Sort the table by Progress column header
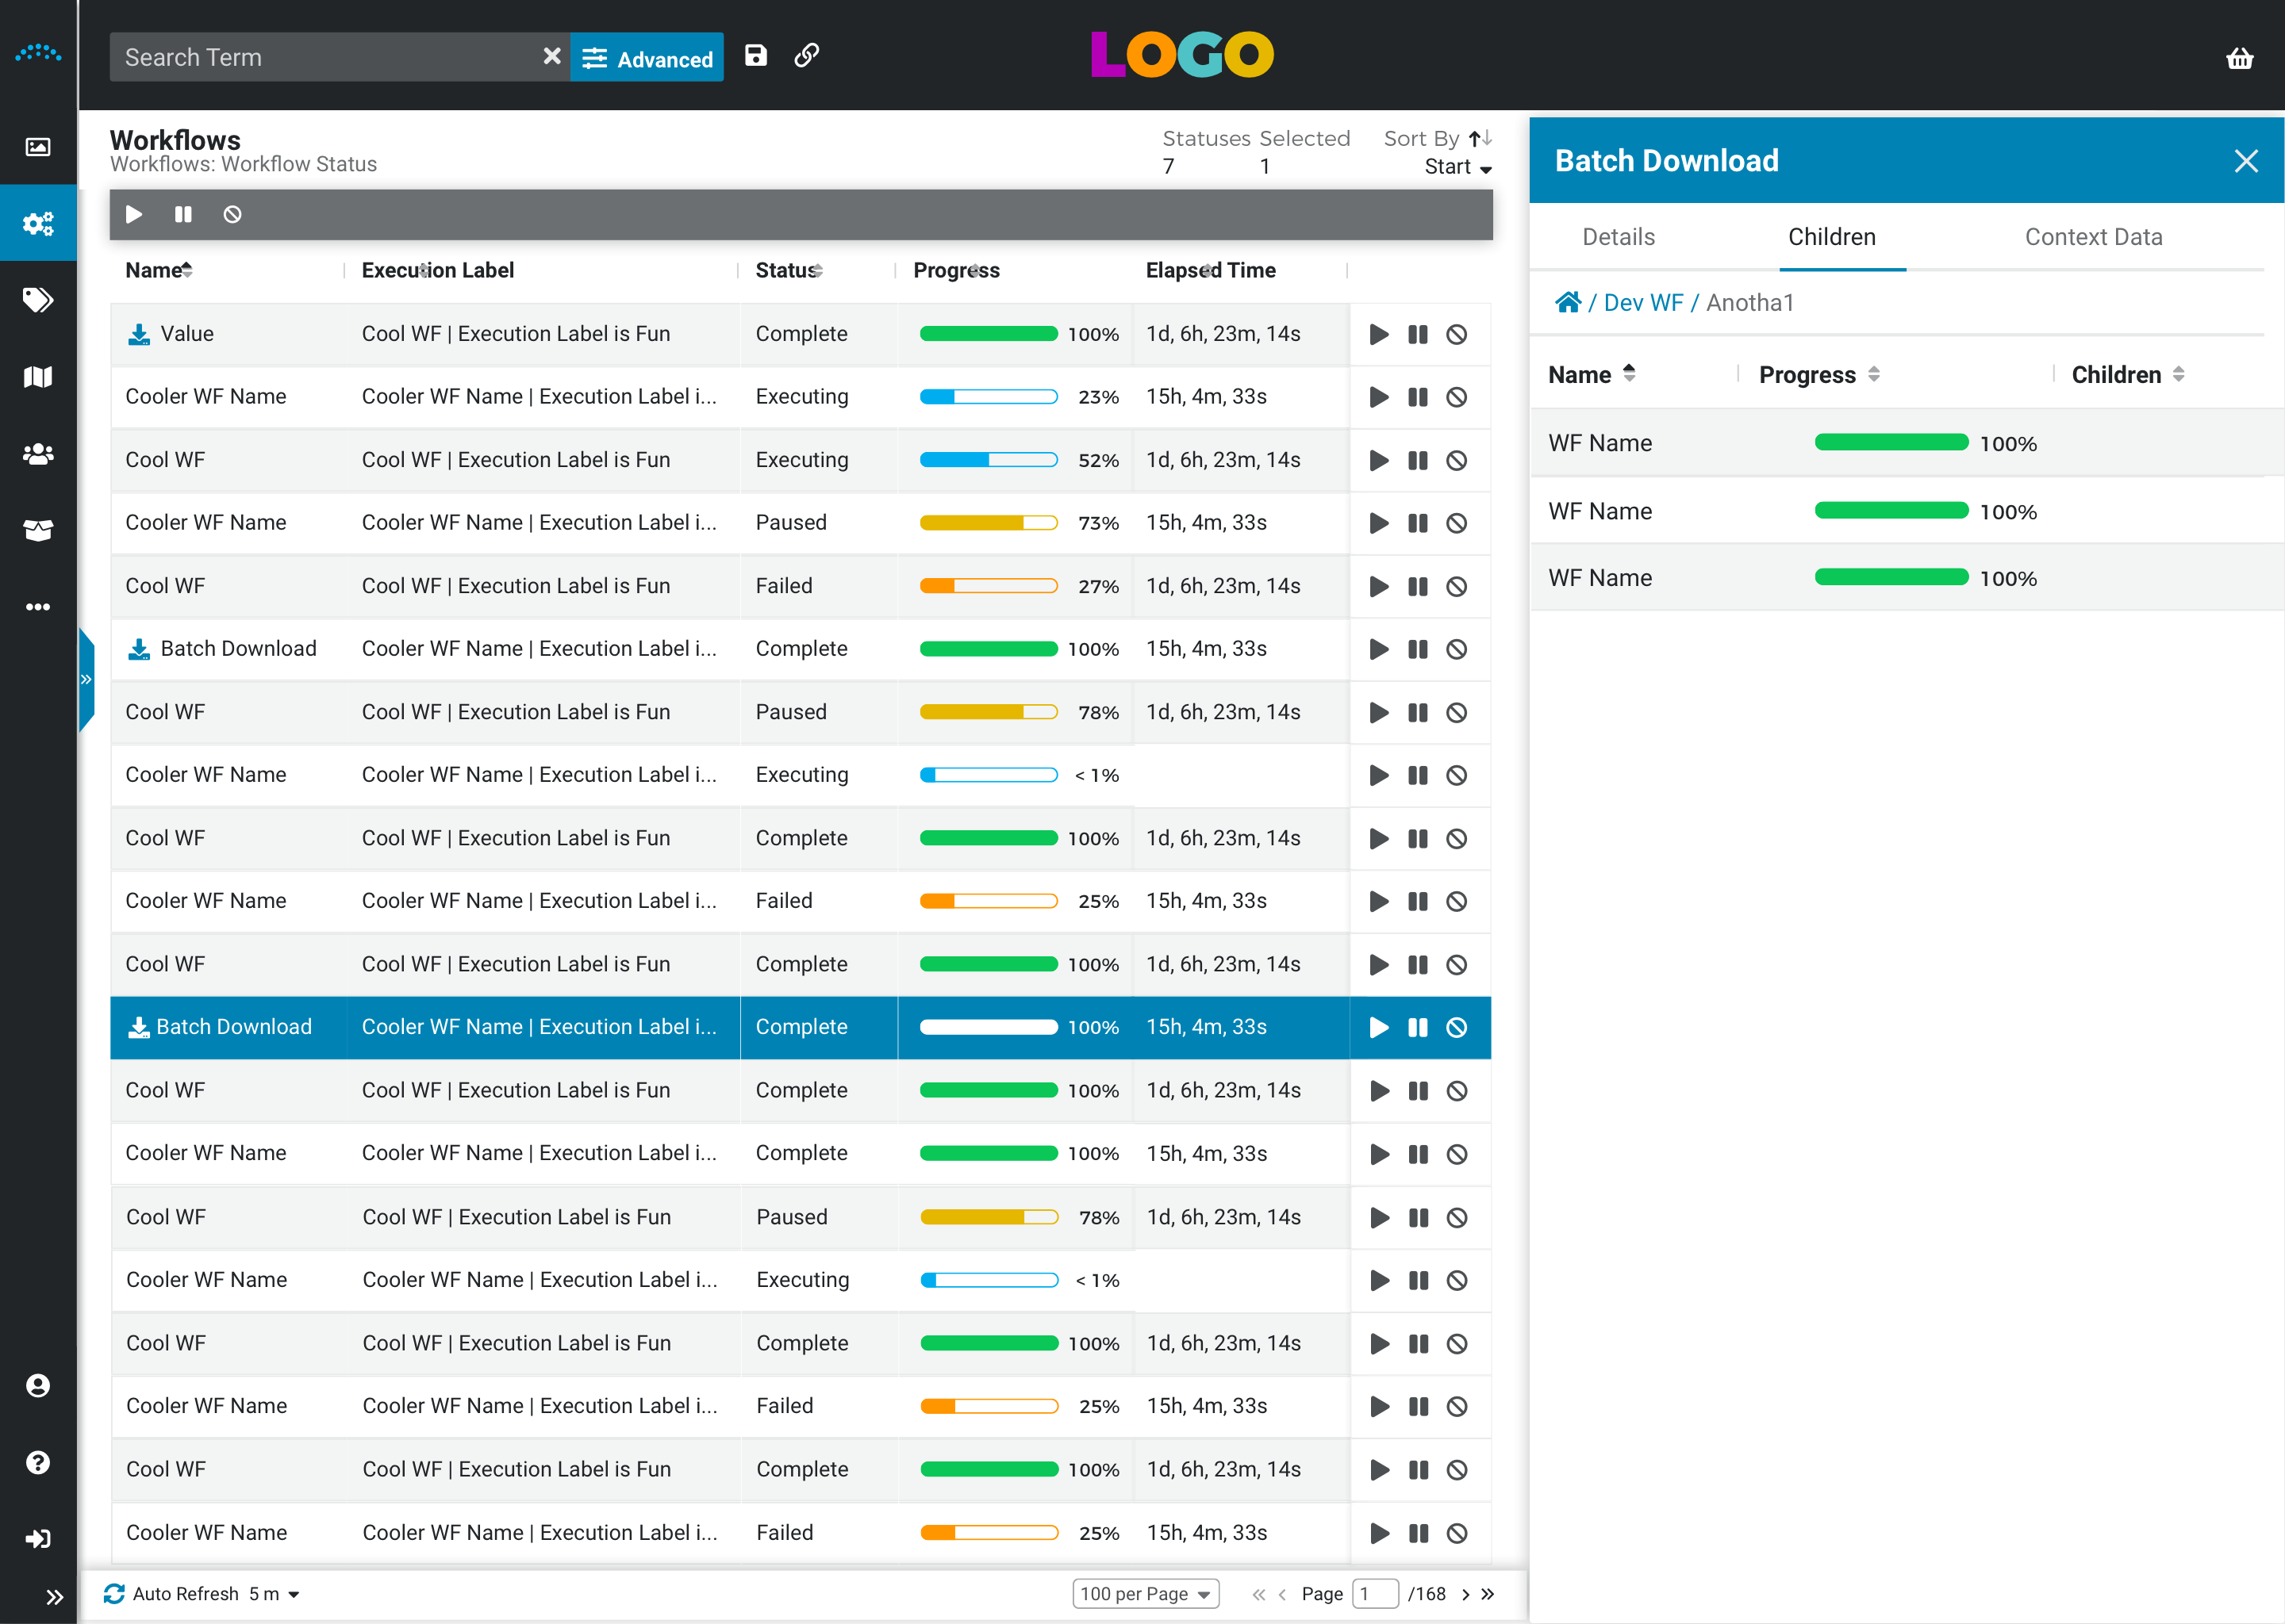2285x1624 pixels. [955, 270]
